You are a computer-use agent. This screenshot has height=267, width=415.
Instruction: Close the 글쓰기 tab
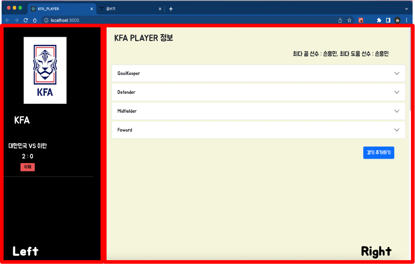160,9
